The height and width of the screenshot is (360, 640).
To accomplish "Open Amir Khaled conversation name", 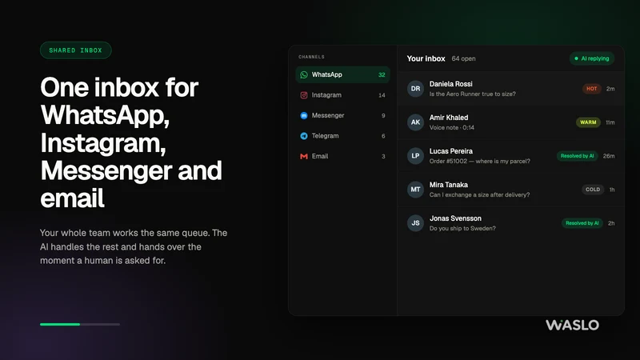I will click(x=449, y=118).
